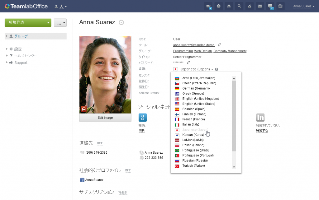Click 切断 disconnect link under Google
This screenshot has height=200, width=319.
pos(142,130)
